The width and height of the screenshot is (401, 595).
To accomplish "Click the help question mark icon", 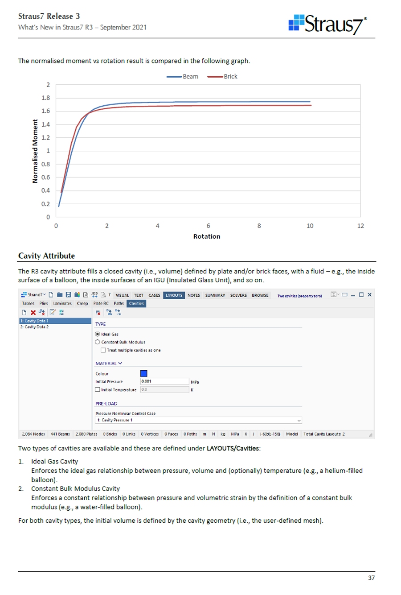I will [109, 295].
